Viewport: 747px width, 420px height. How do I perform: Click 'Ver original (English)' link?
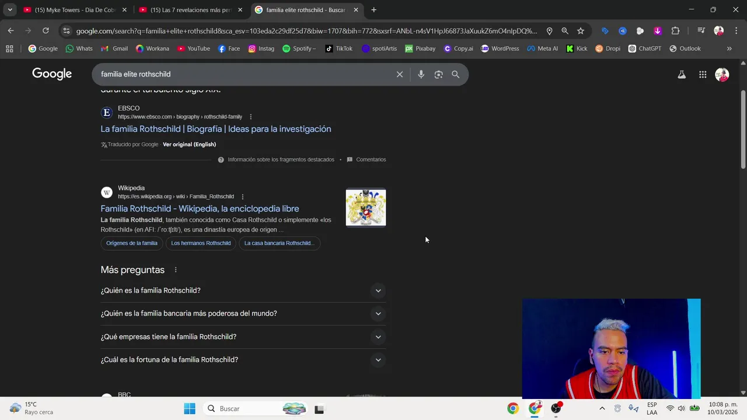coord(189,144)
